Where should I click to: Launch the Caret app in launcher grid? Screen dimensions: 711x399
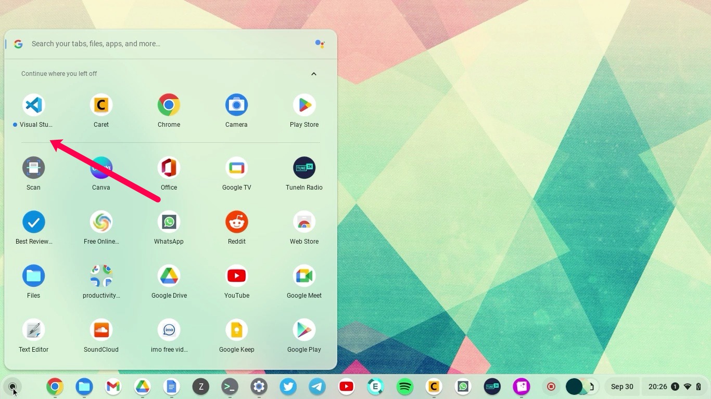pyautogui.click(x=101, y=105)
